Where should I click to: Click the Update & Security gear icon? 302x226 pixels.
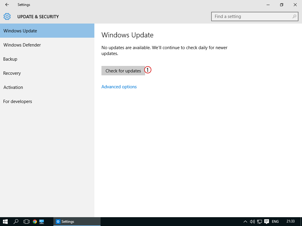click(7, 16)
